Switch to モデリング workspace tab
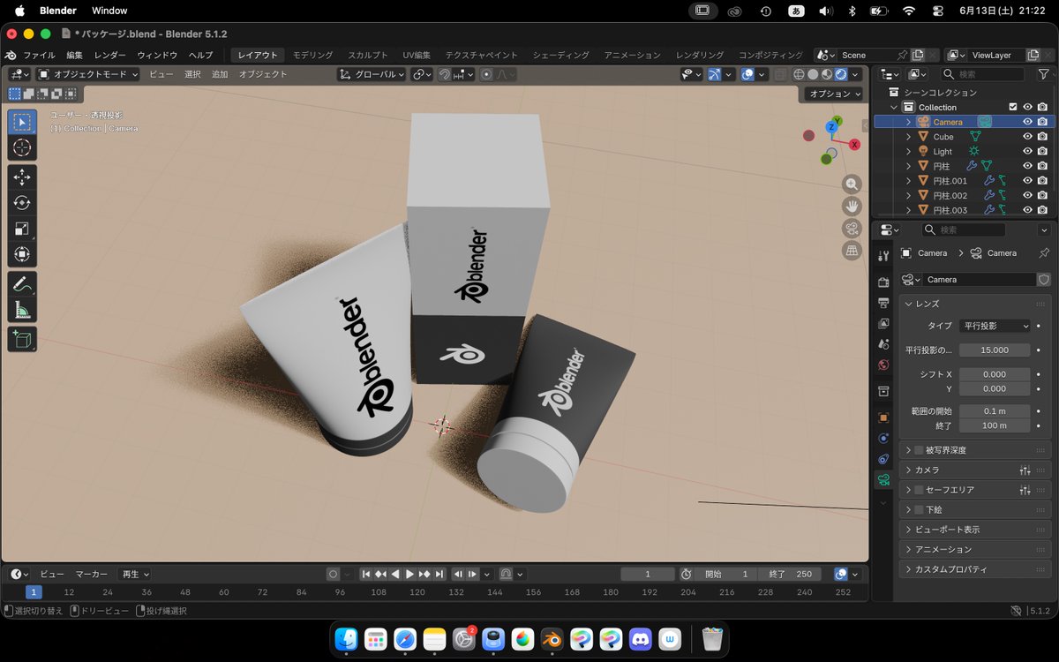The height and width of the screenshot is (662, 1059). click(313, 55)
